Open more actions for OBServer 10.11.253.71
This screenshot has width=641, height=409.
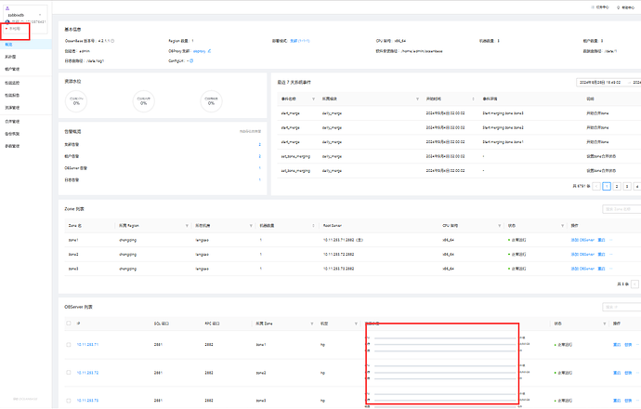coord(637,344)
